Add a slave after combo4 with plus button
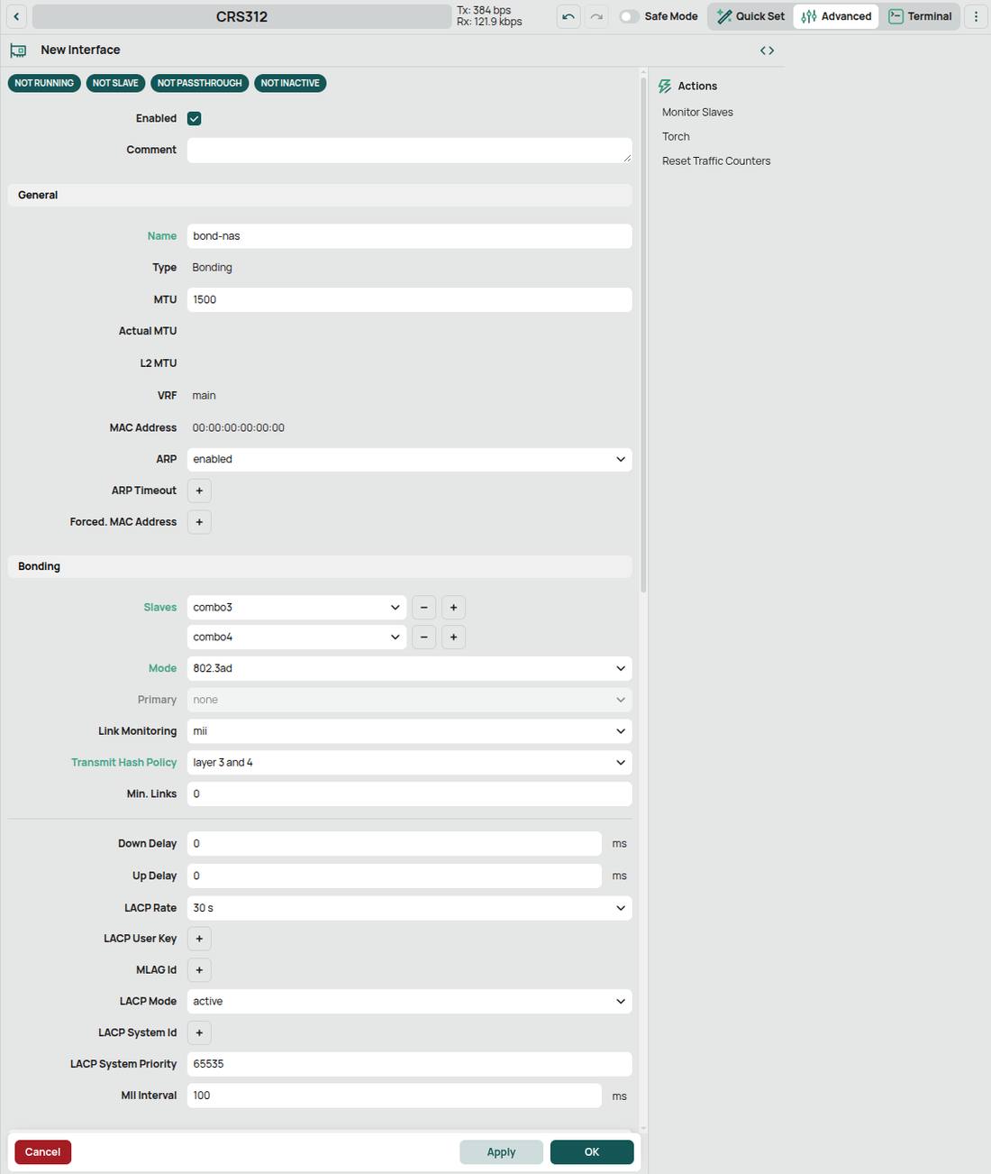 [453, 637]
